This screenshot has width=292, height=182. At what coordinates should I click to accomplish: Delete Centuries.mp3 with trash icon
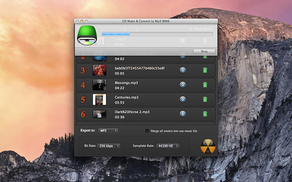pyautogui.click(x=205, y=99)
